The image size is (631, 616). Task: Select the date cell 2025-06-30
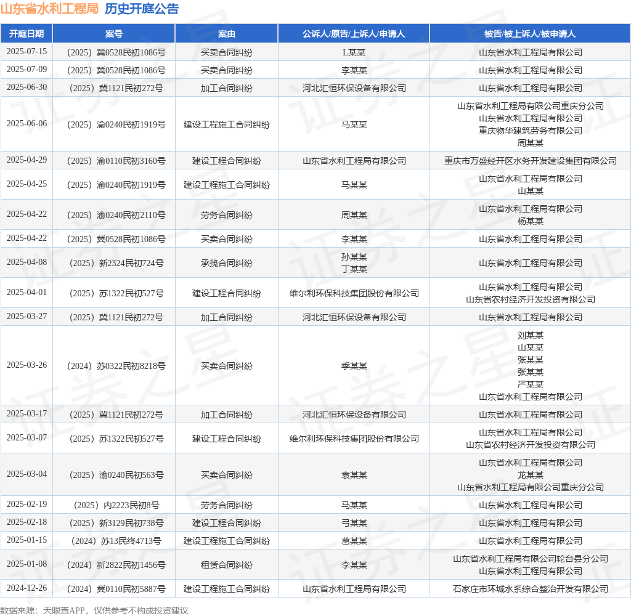(x=26, y=87)
